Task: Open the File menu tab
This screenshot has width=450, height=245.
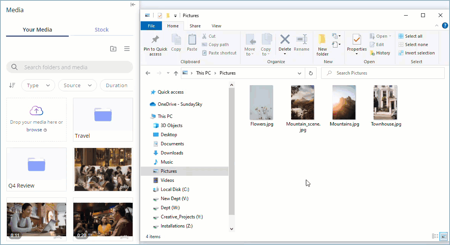Action: coord(151,26)
